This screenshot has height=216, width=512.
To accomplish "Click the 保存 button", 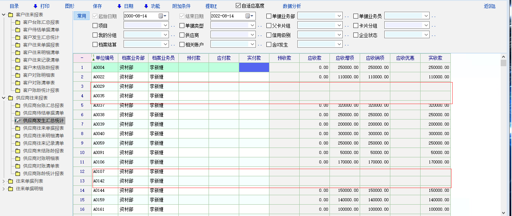I will (97, 6).
